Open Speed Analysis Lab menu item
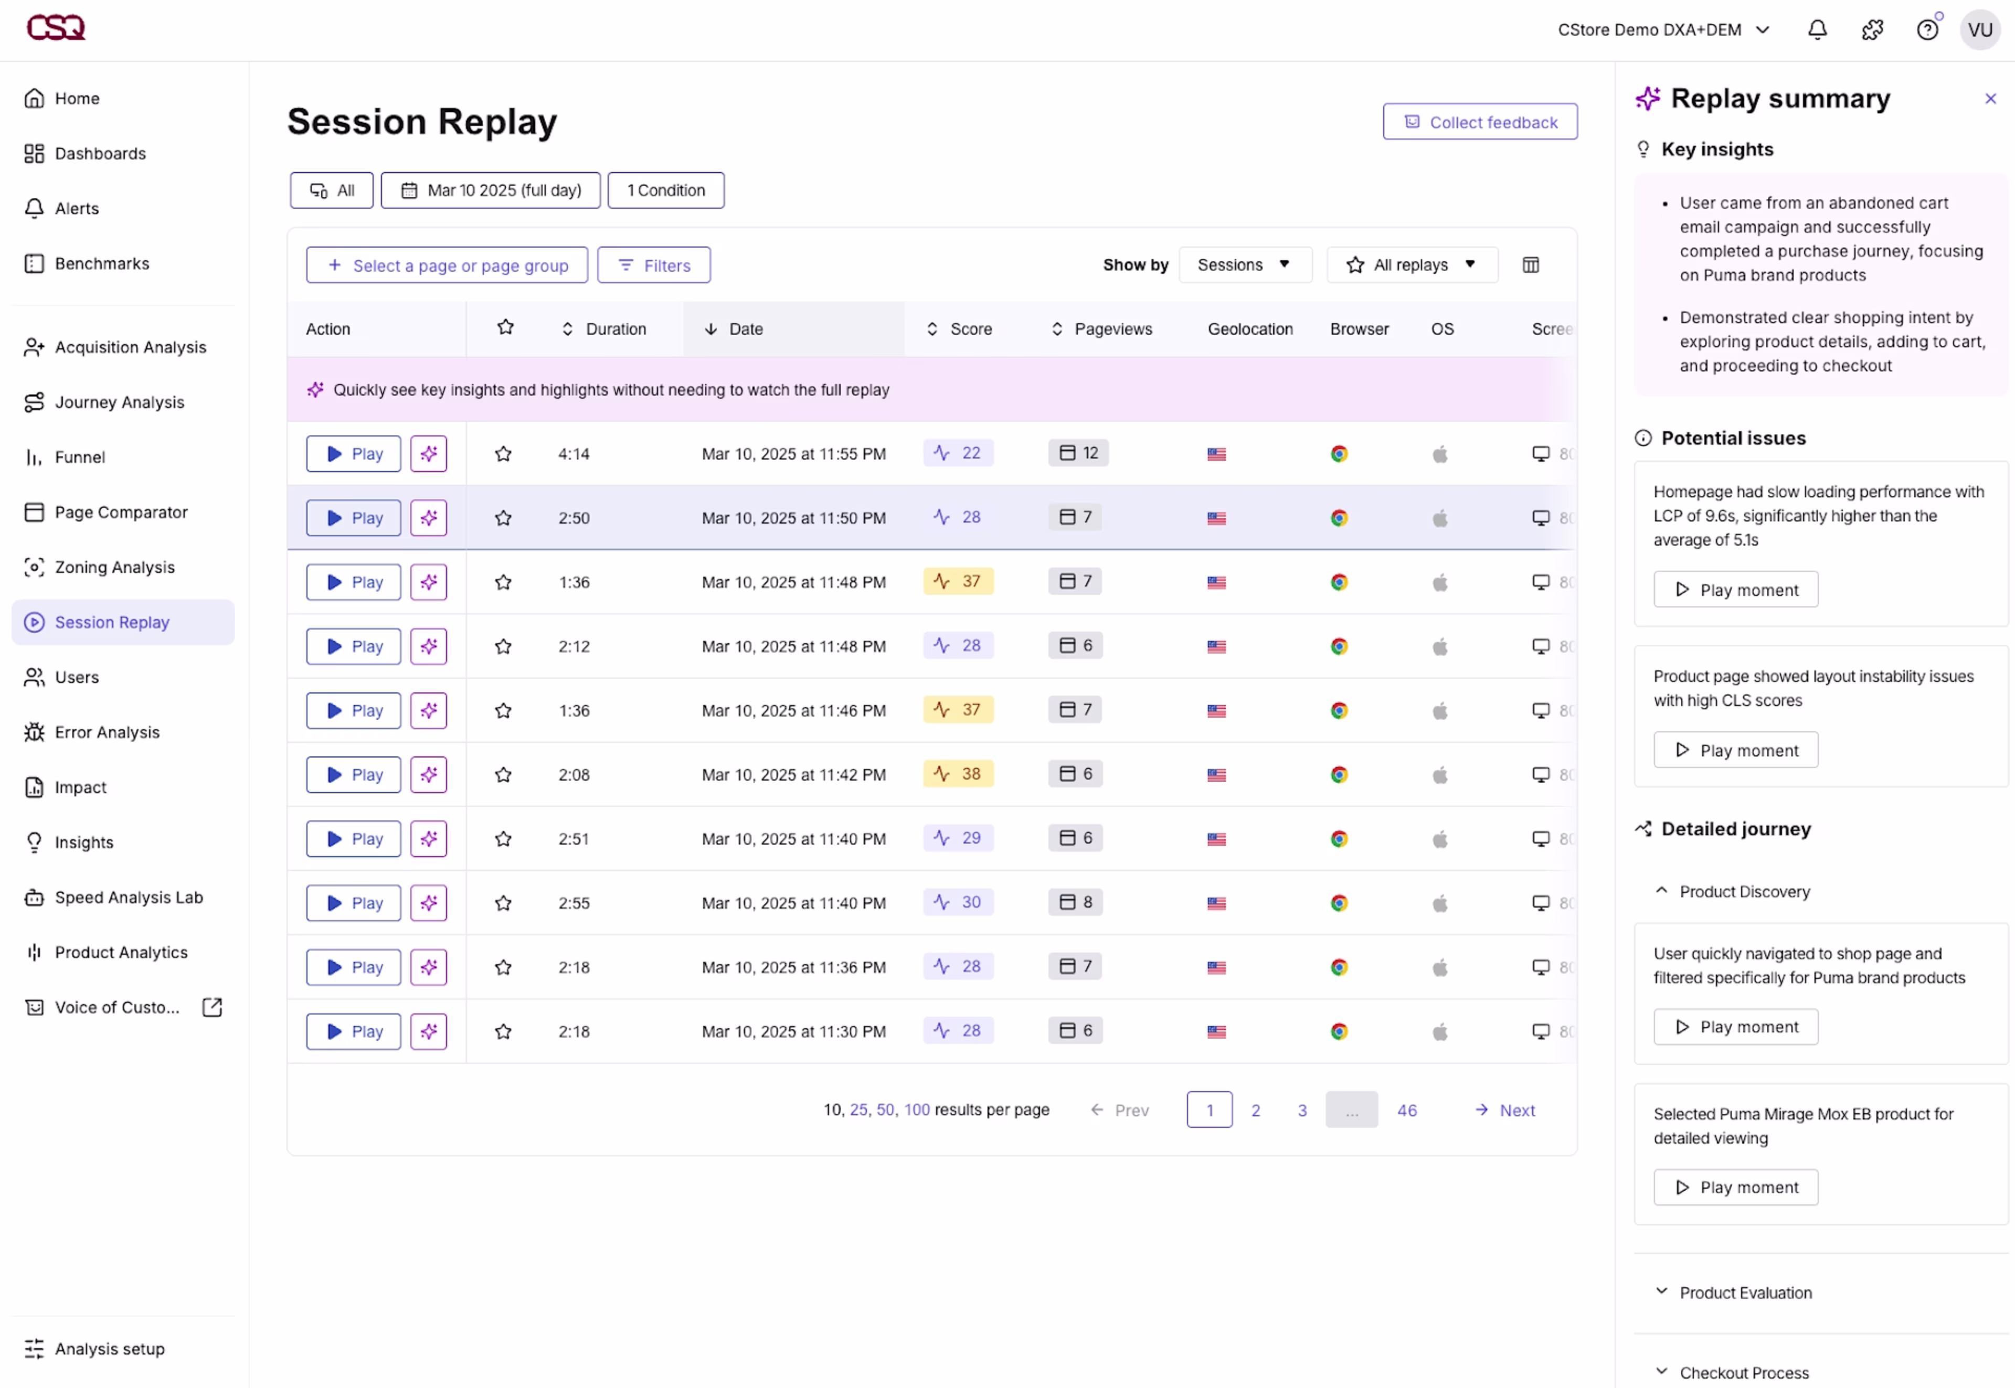2015x1388 pixels. click(x=128, y=898)
